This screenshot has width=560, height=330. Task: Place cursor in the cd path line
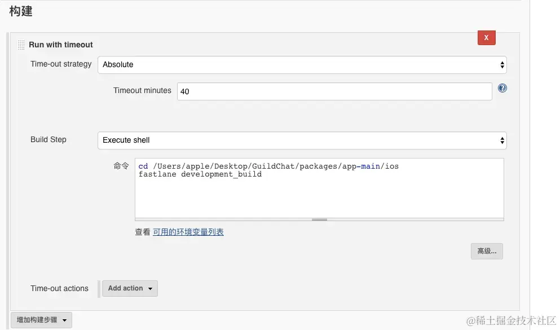coord(268,166)
